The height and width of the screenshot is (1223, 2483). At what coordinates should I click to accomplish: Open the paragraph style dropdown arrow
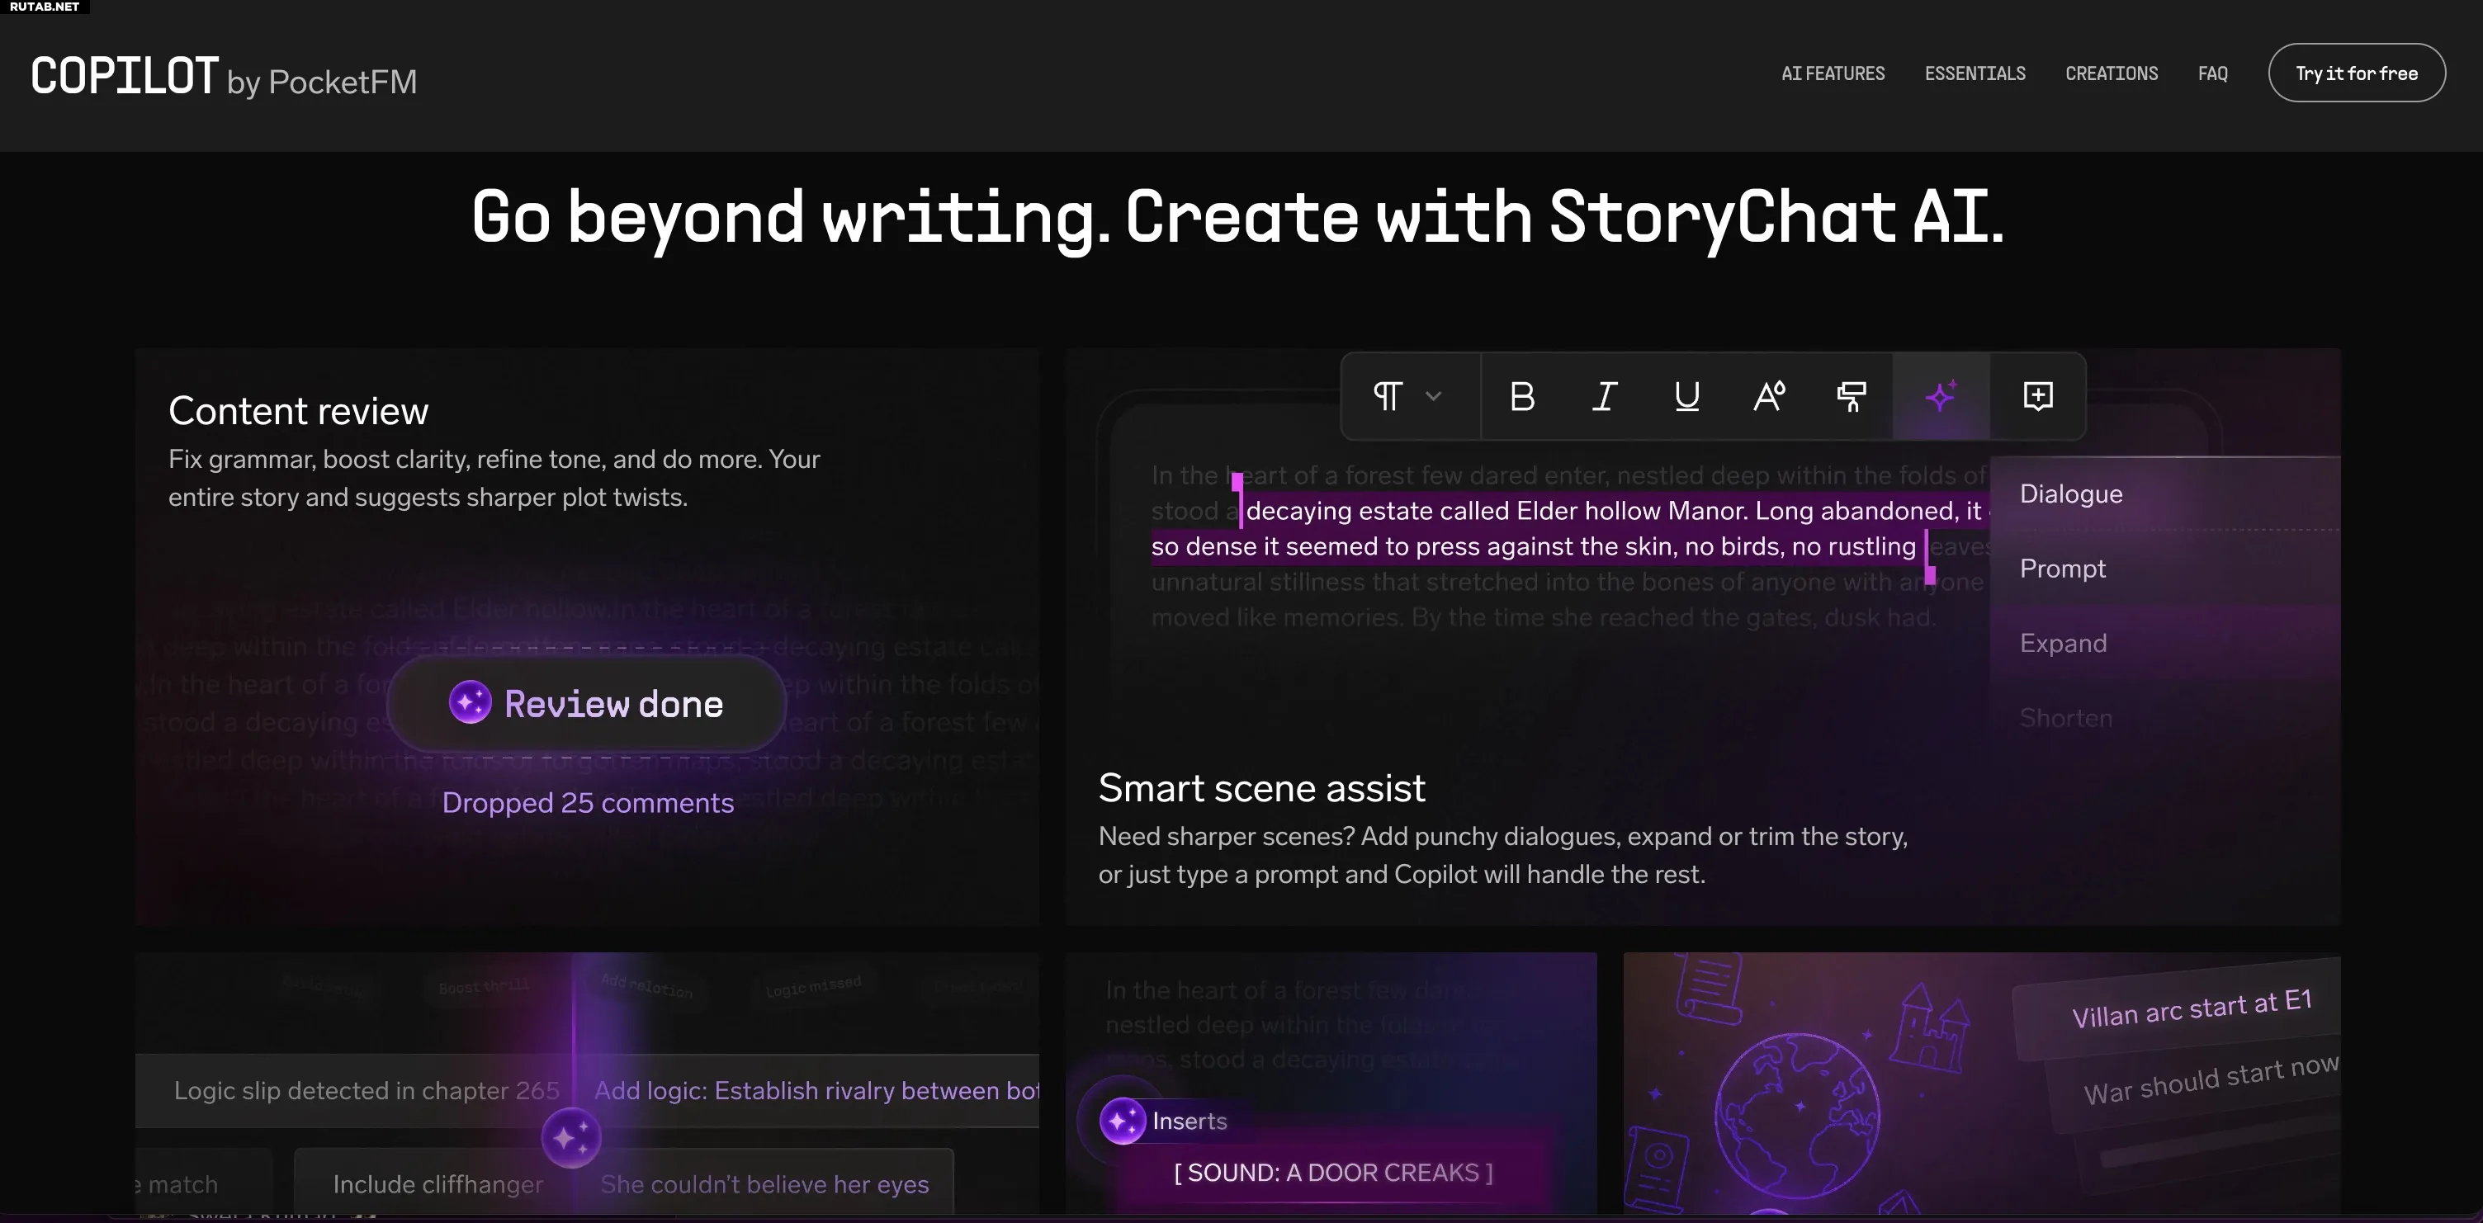[x=1433, y=396]
